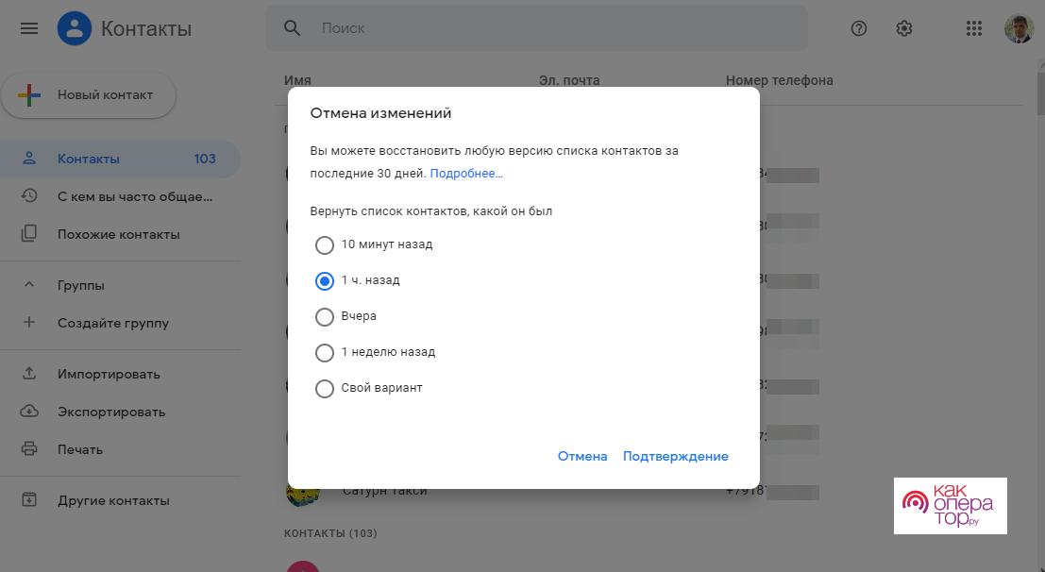This screenshot has width=1045, height=572.
Task: Open 'Другие контакты' in the sidebar
Action: 113,500
